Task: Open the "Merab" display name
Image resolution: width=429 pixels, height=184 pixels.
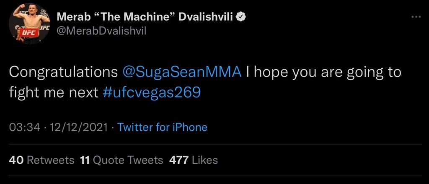Action: point(73,18)
